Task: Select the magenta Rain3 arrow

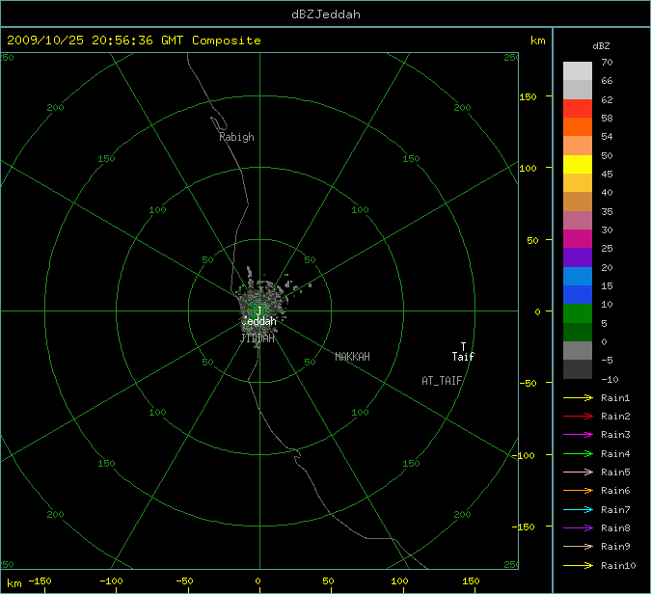Action: pyautogui.click(x=579, y=435)
